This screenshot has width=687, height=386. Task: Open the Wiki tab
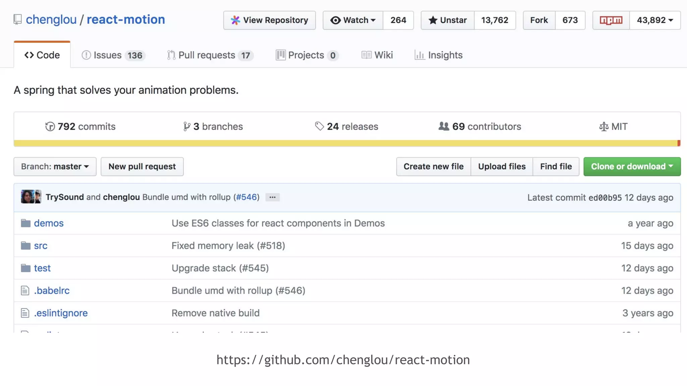coord(377,55)
